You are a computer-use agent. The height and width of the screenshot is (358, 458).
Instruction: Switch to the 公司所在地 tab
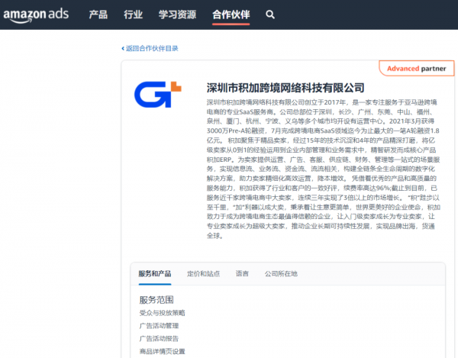(x=281, y=273)
